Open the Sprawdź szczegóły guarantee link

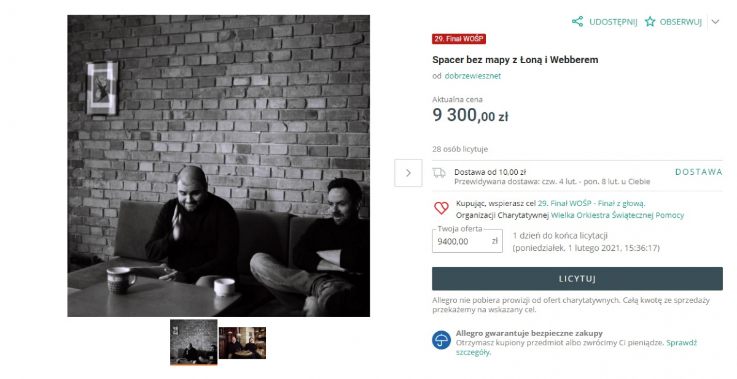[576, 348]
